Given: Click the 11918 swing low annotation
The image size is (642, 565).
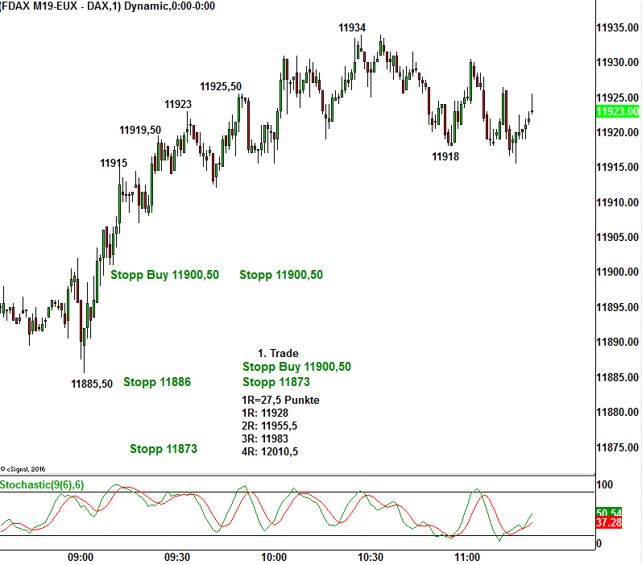Looking at the screenshot, I should [445, 156].
